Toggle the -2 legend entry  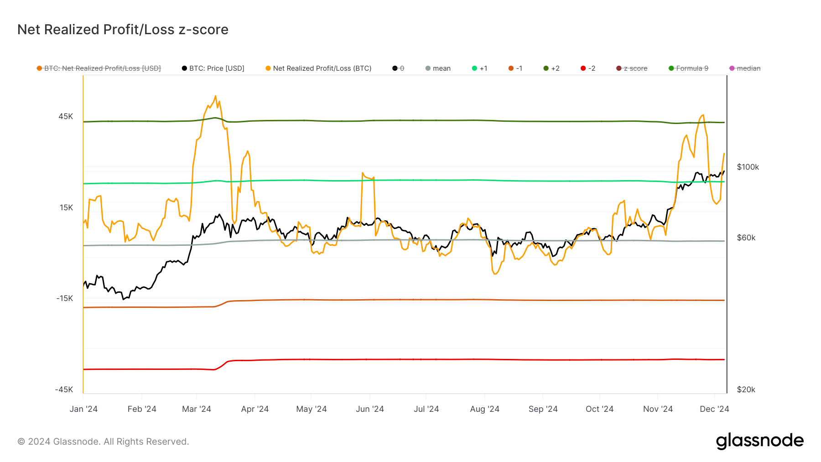click(x=588, y=68)
